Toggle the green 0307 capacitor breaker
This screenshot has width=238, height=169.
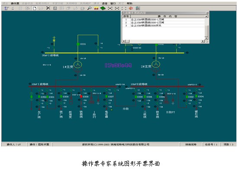tap(106, 96)
